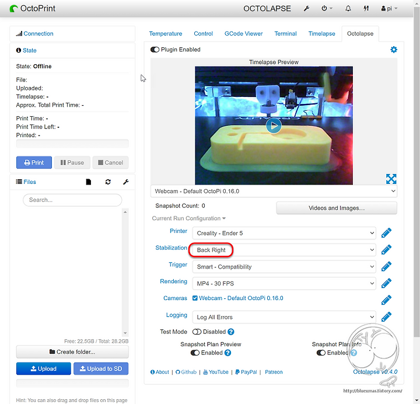Switch to the Control tab

coord(204,34)
